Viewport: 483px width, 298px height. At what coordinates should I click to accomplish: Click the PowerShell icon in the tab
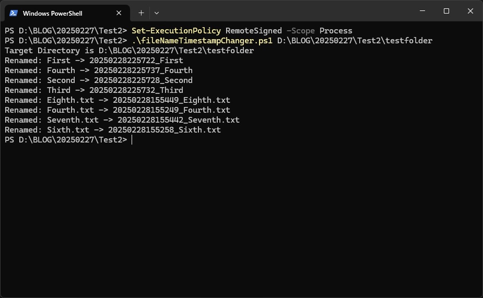point(13,13)
